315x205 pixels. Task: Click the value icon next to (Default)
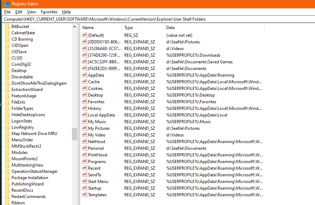[84, 35]
